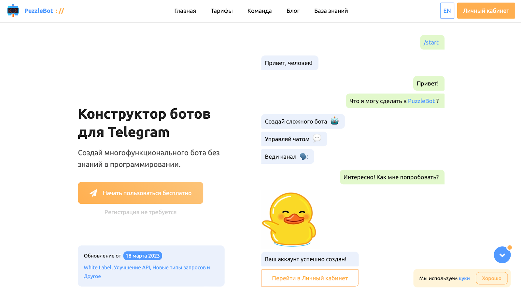The image size is (521, 299).
Task: Click the /start chat message
Action: click(x=432, y=42)
